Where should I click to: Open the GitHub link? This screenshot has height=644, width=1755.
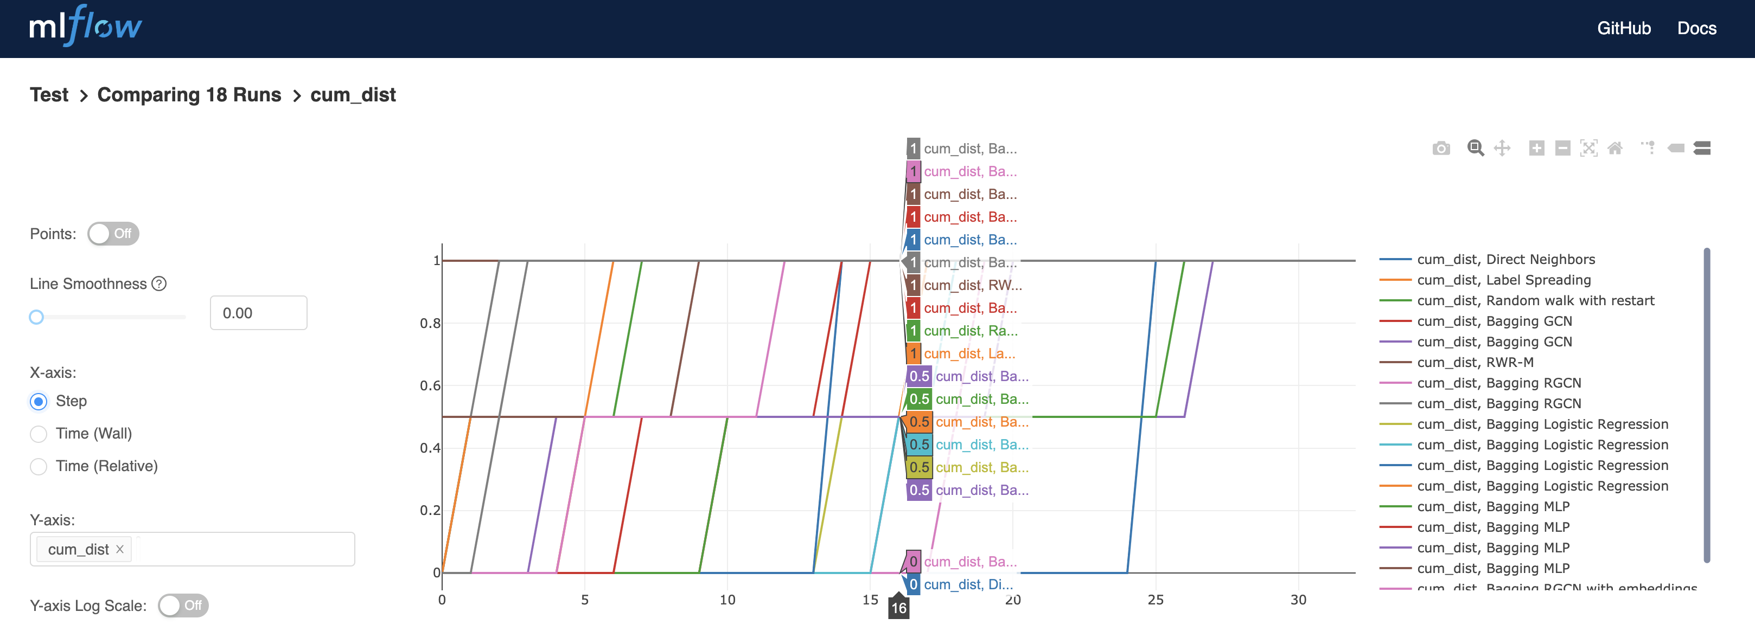pyautogui.click(x=1624, y=29)
